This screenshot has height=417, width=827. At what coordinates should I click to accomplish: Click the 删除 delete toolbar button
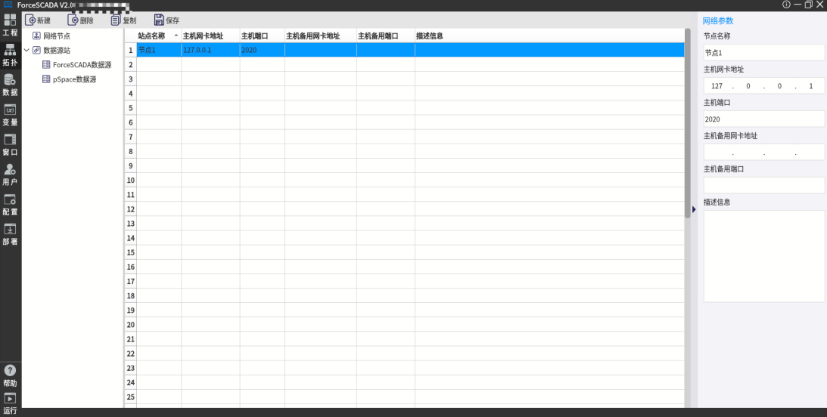click(x=81, y=20)
